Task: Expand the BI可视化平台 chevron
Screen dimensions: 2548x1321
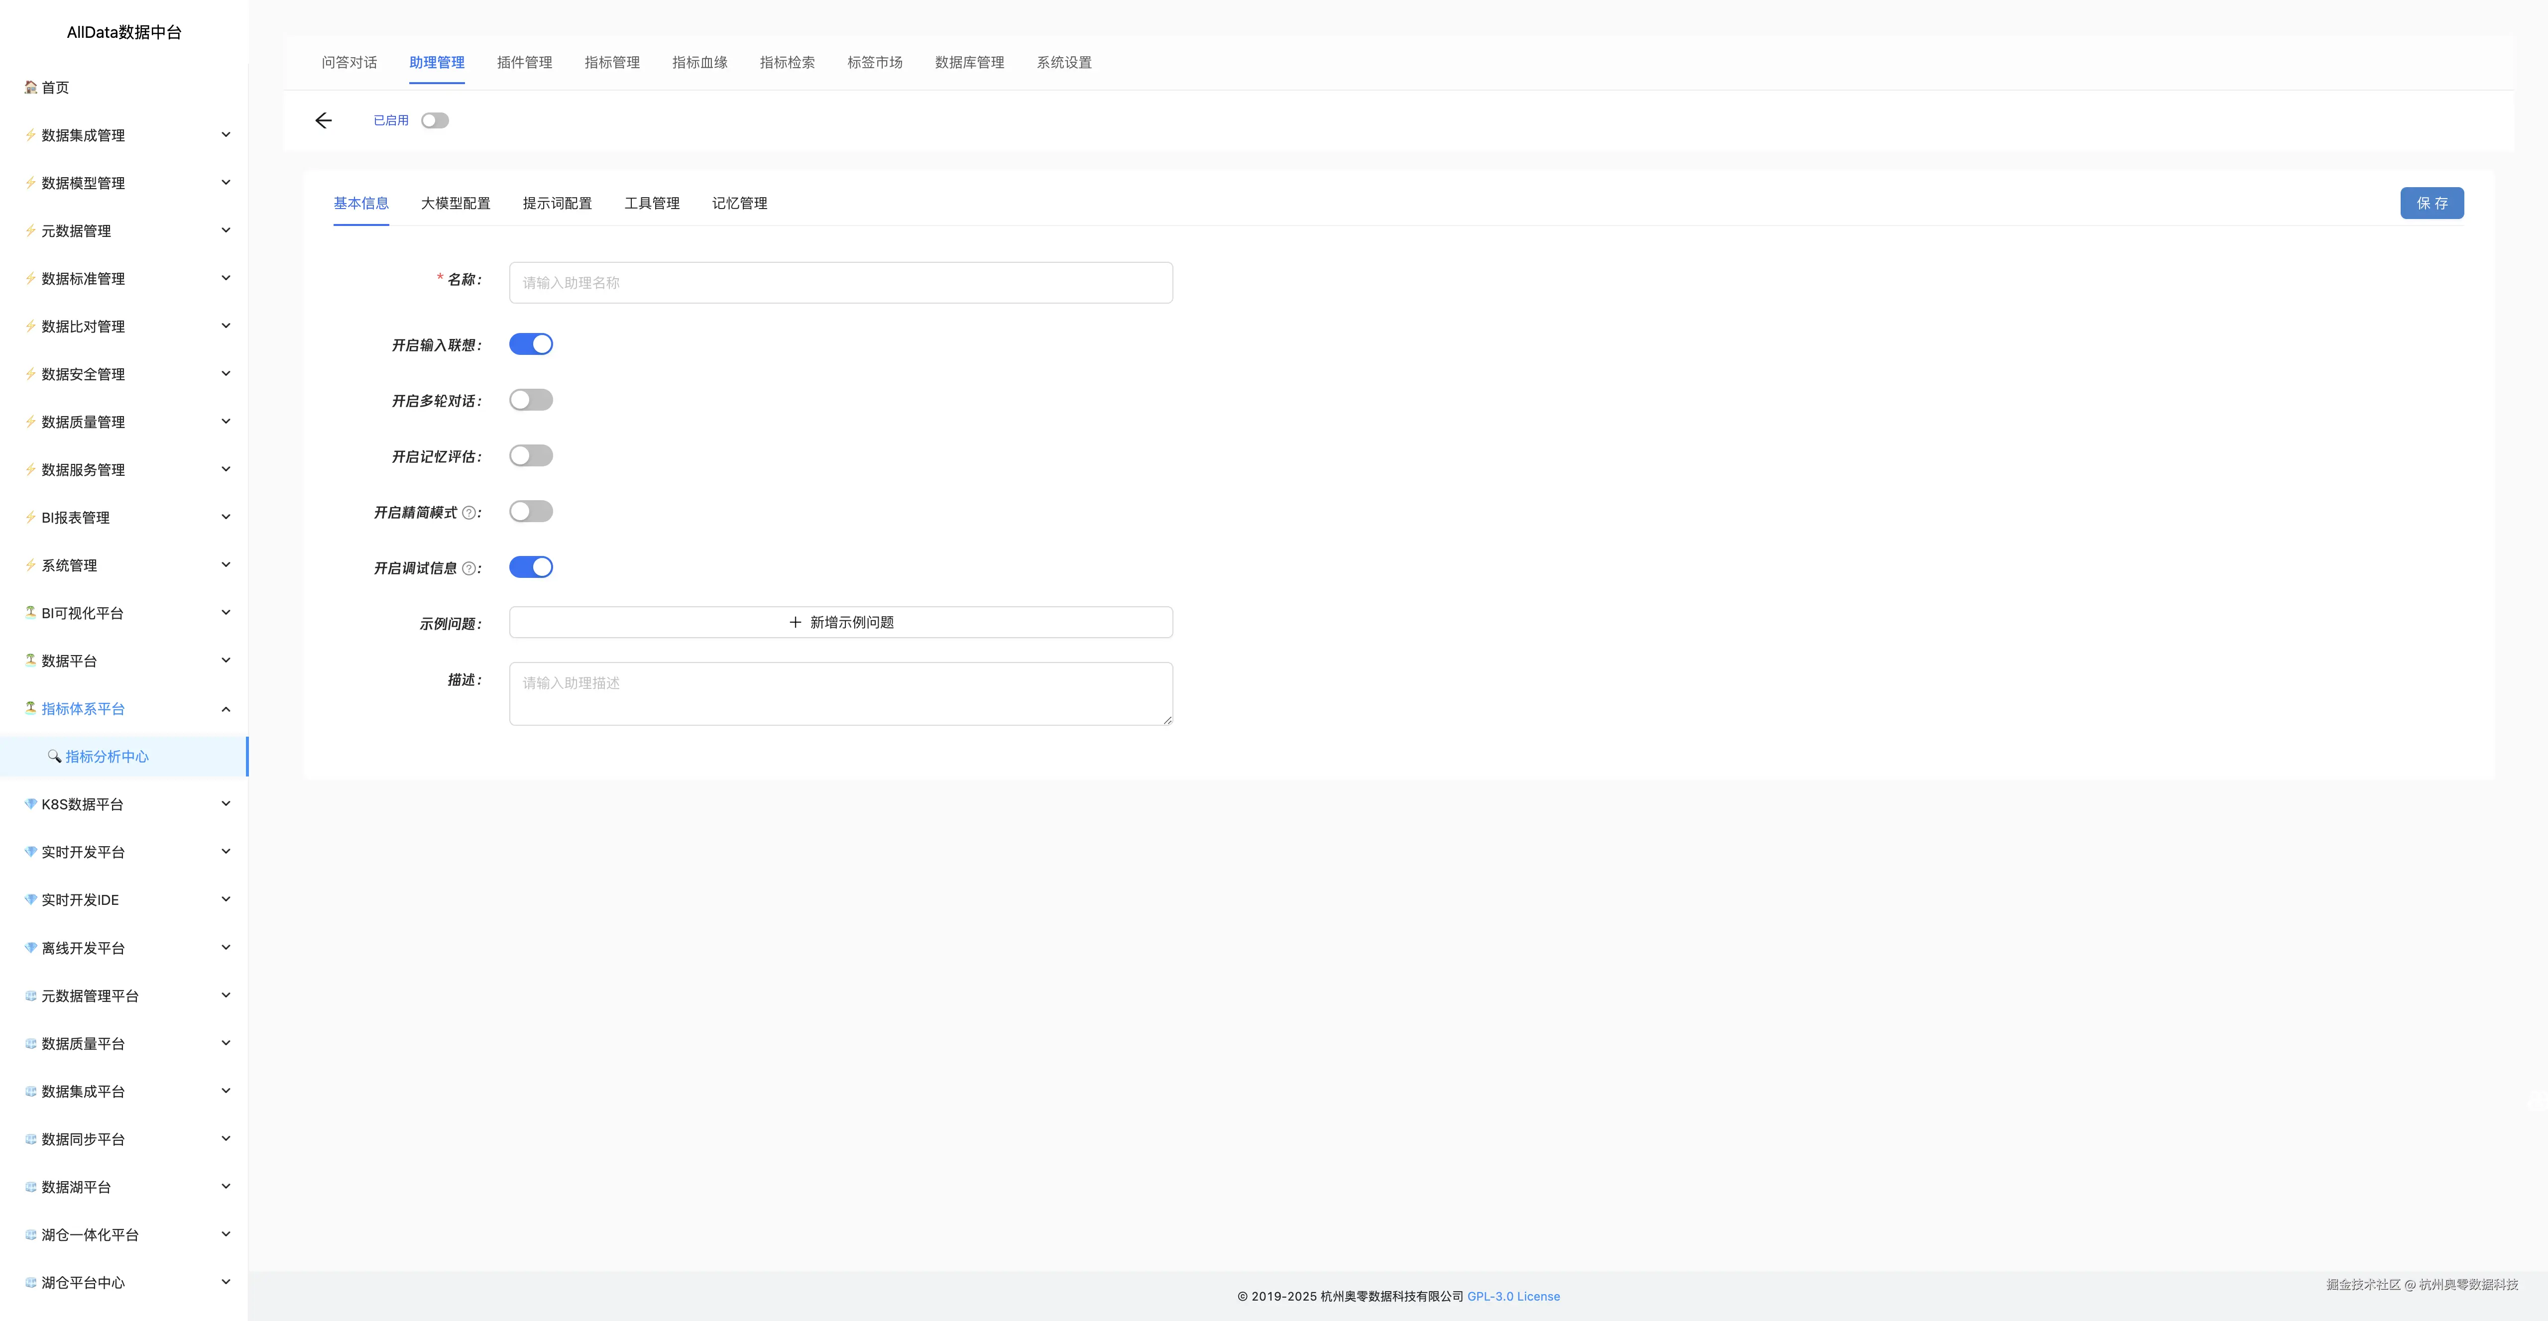Action: (226, 613)
